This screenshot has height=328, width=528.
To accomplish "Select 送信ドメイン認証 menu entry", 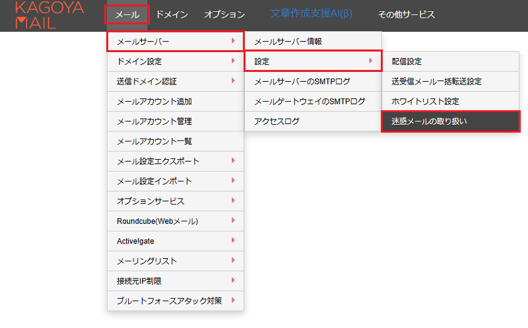I will pos(176,81).
